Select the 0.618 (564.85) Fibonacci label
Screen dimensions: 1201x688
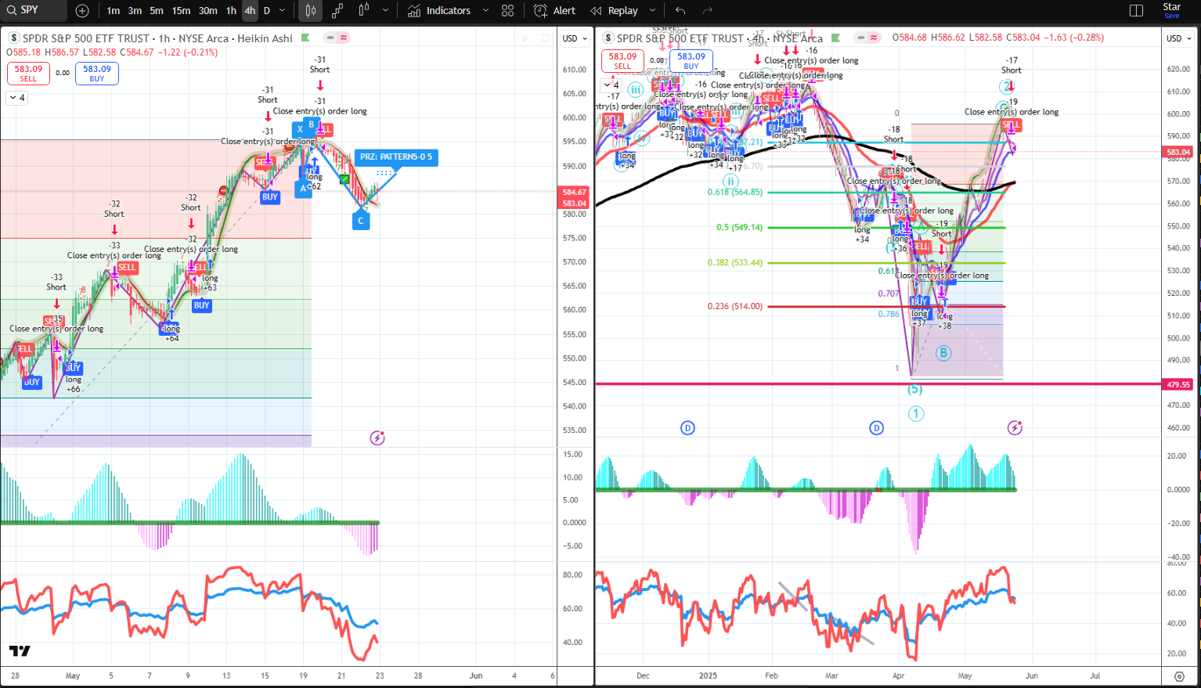tap(734, 193)
